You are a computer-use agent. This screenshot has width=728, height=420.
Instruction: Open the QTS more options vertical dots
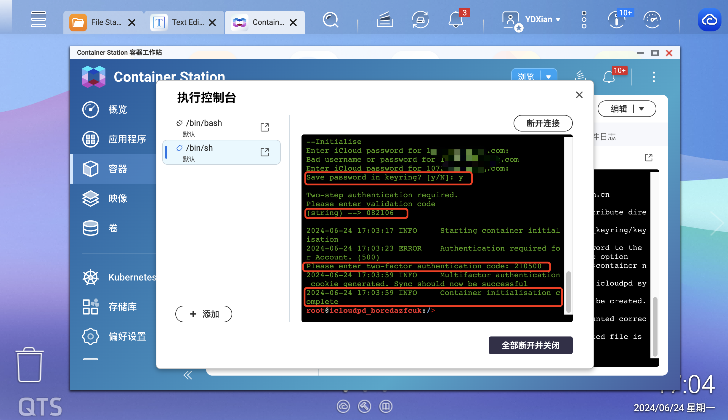pos(584,20)
